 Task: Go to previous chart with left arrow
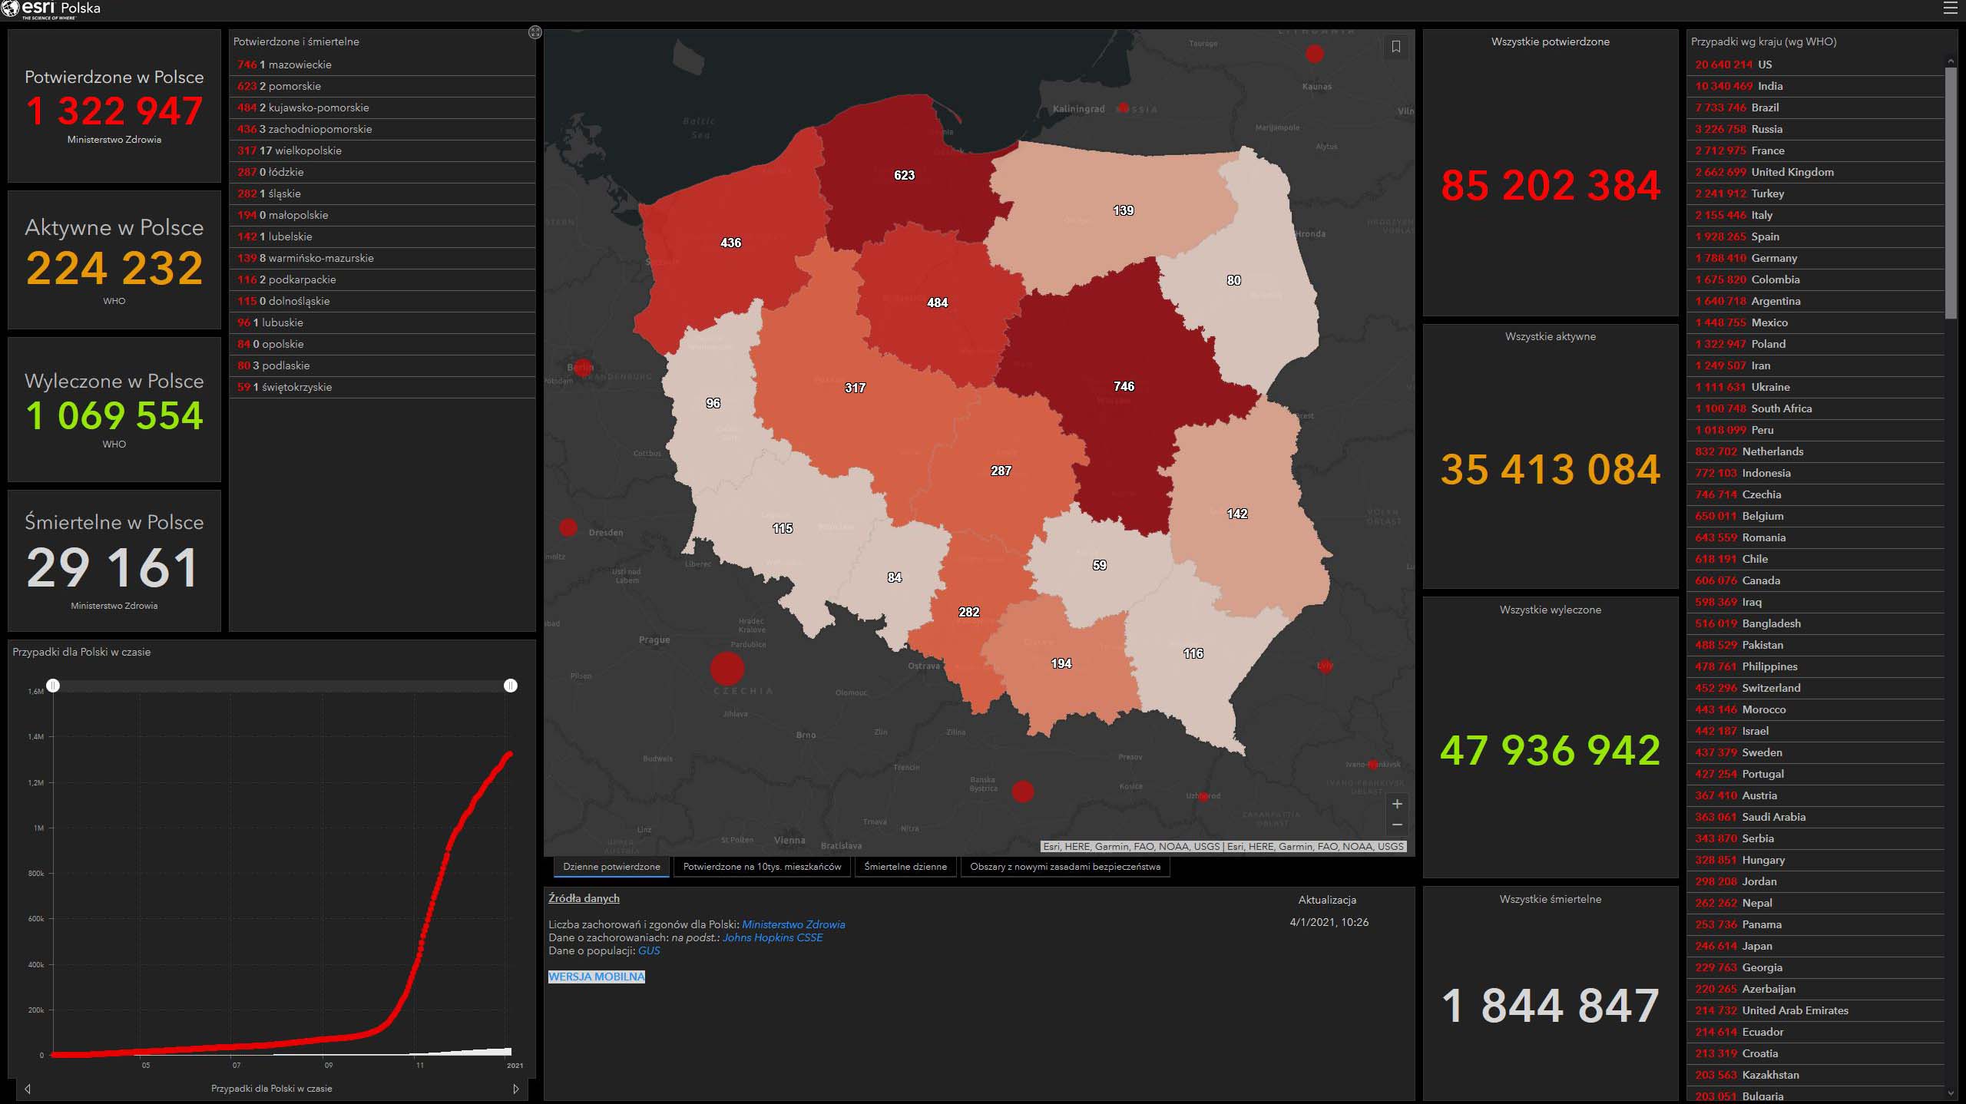[x=28, y=1089]
